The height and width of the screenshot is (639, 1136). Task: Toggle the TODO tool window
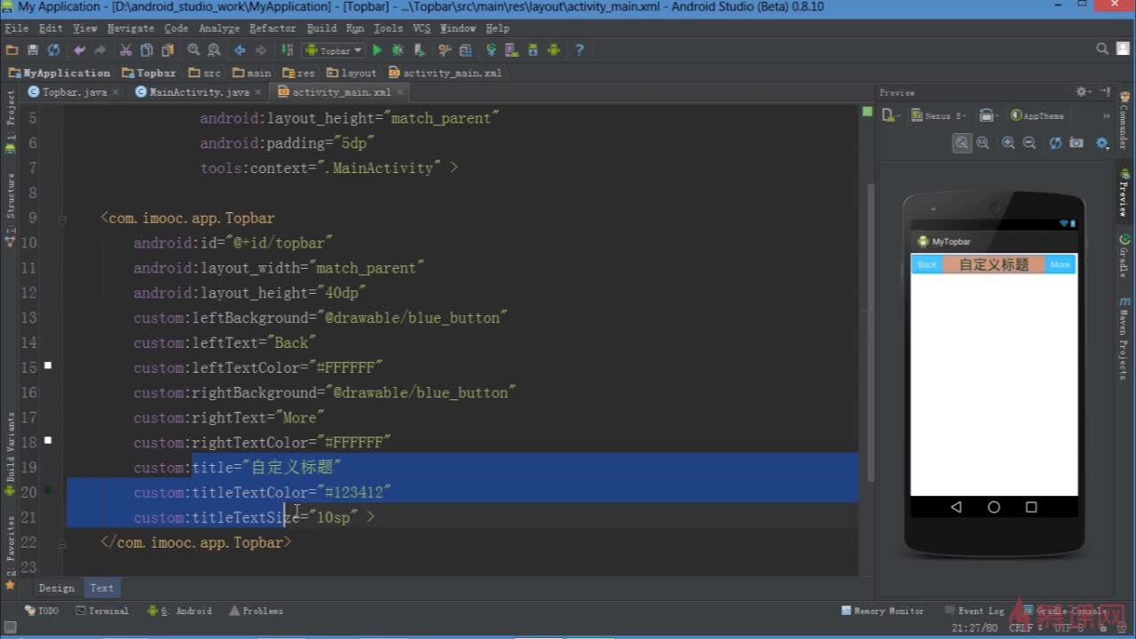42,611
